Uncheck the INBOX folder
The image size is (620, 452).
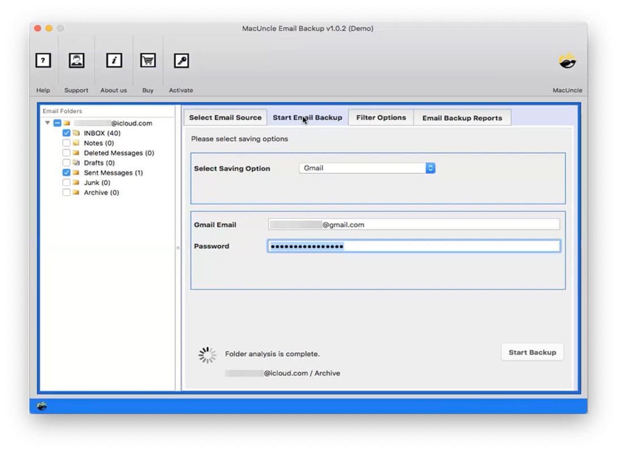66,133
